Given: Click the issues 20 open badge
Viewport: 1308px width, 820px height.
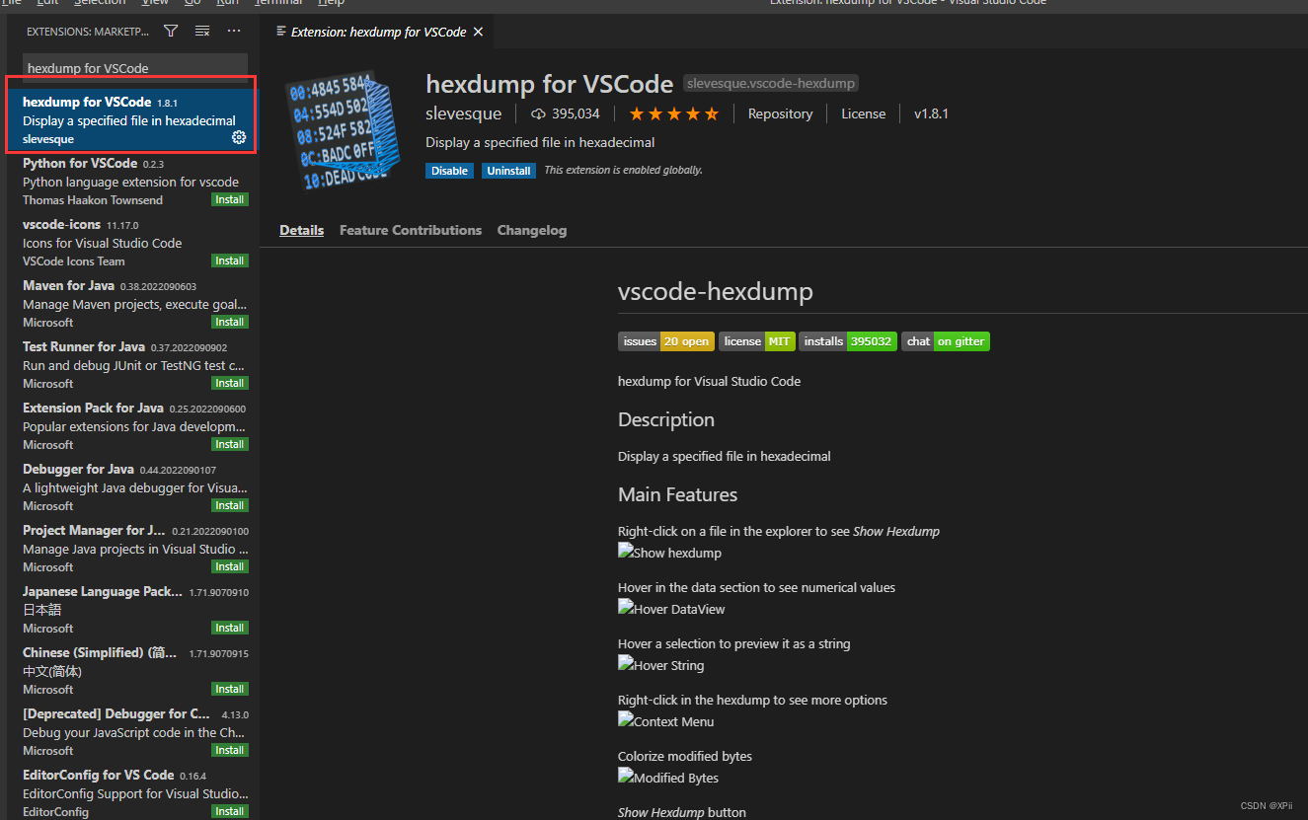Looking at the screenshot, I should [666, 341].
